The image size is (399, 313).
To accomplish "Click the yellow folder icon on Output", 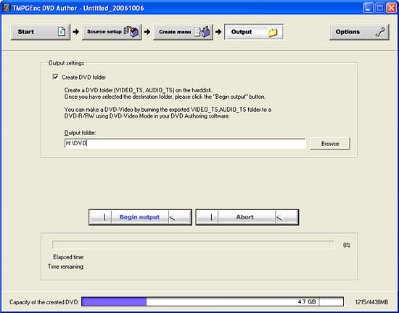I will point(273,33).
